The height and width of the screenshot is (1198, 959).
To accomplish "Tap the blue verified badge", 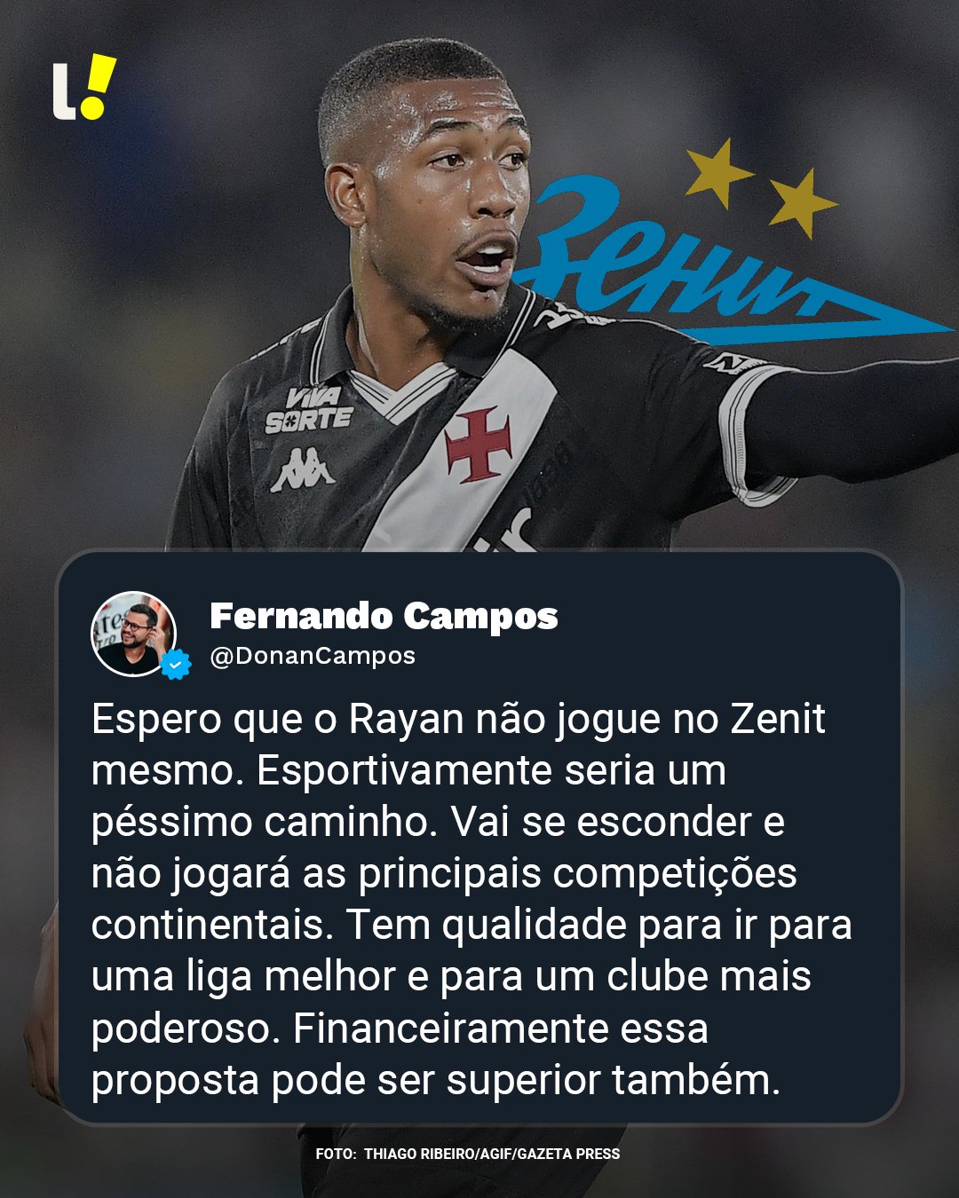I will 176,664.
